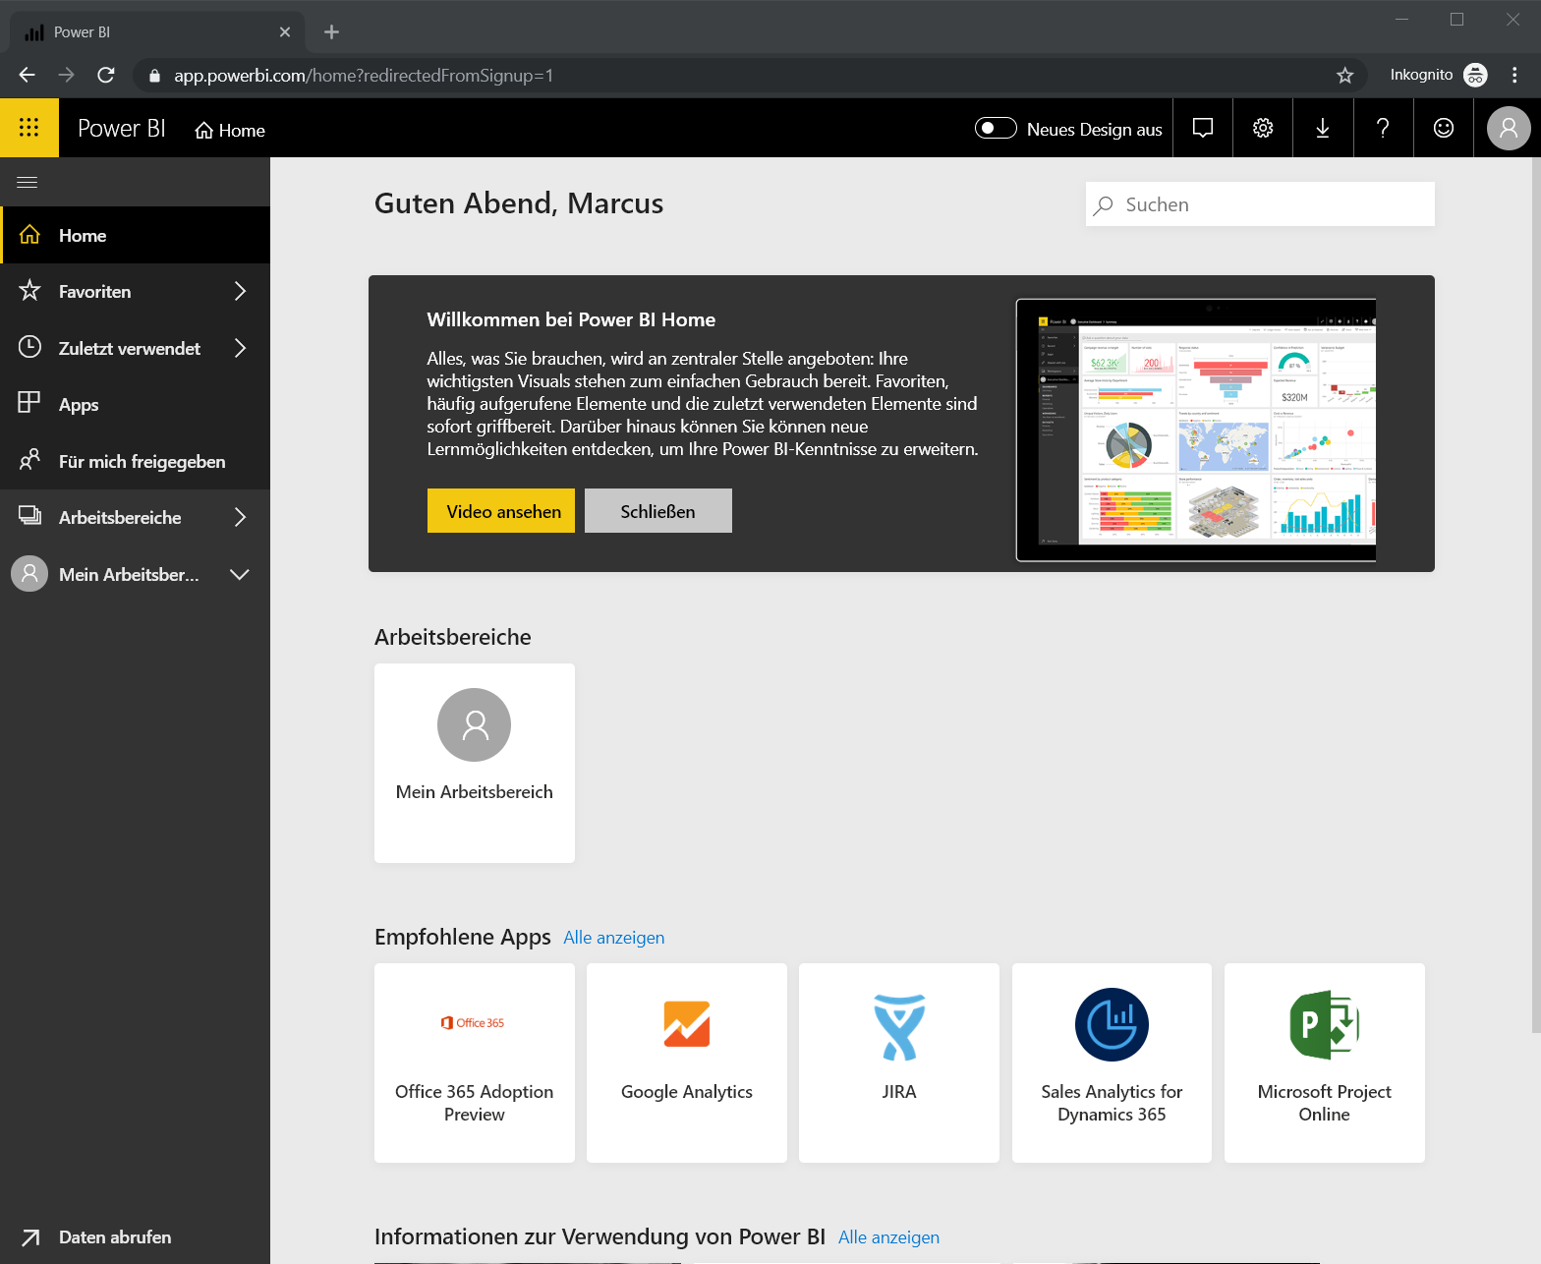The height and width of the screenshot is (1264, 1541).
Task: Open the app launcher waffle menu
Action: (29, 128)
